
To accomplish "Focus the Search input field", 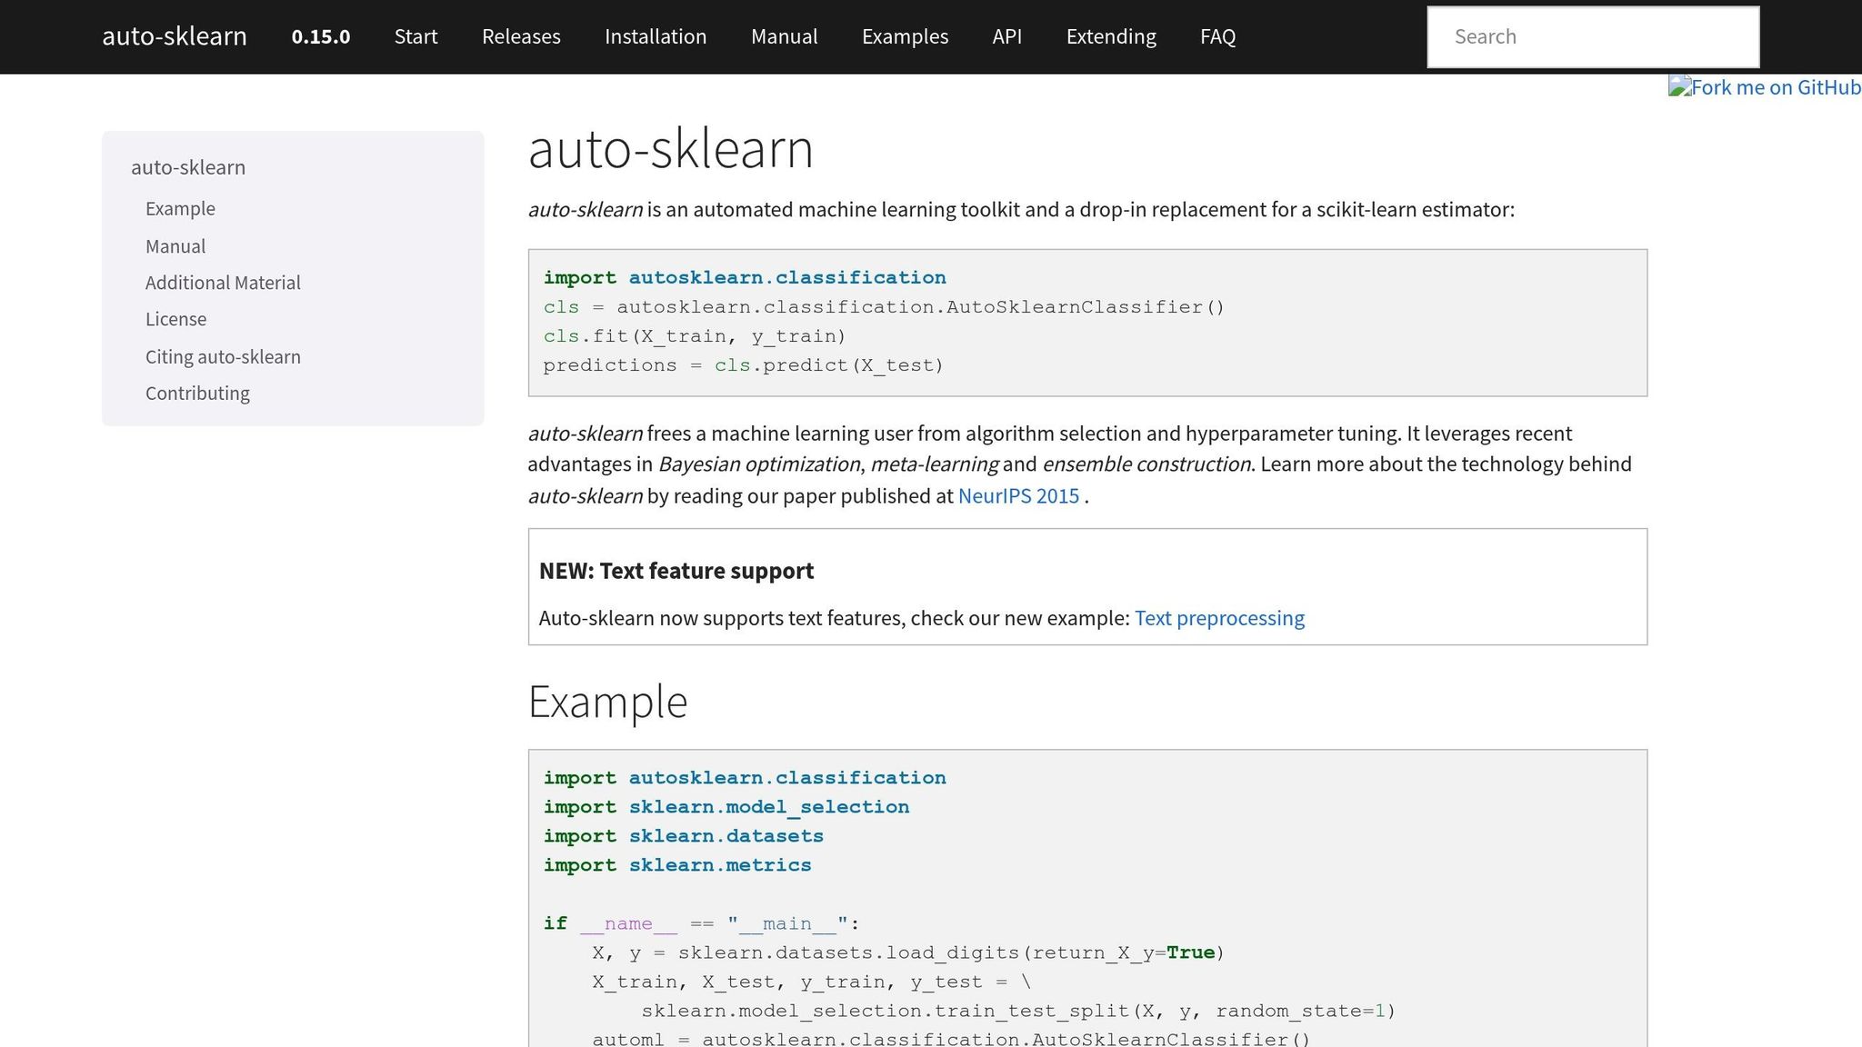I will click(x=1593, y=36).
